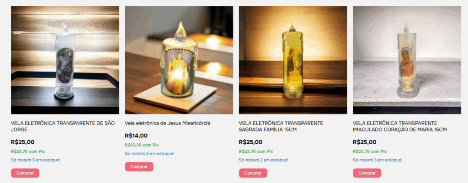Open the Jesus Misericórdia candle photo

coord(179,60)
